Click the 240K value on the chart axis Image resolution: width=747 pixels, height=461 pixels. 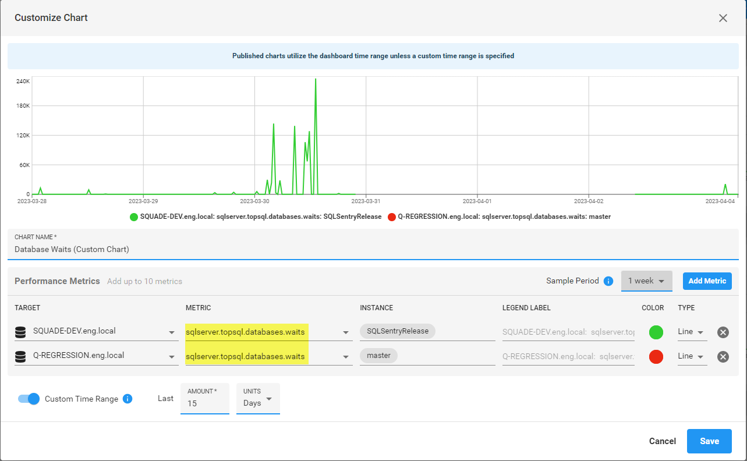point(23,81)
